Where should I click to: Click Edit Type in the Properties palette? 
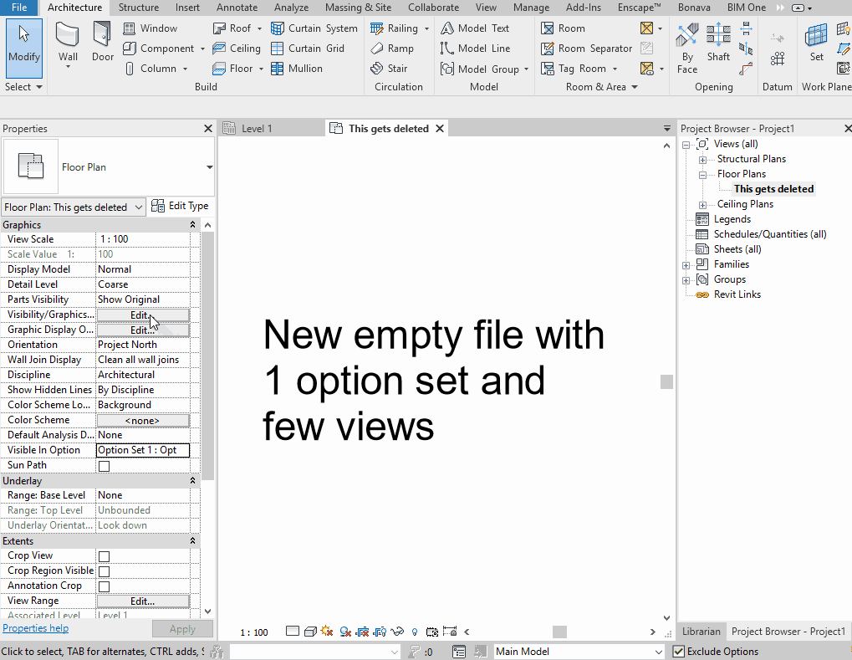pyautogui.click(x=181, y=206)
